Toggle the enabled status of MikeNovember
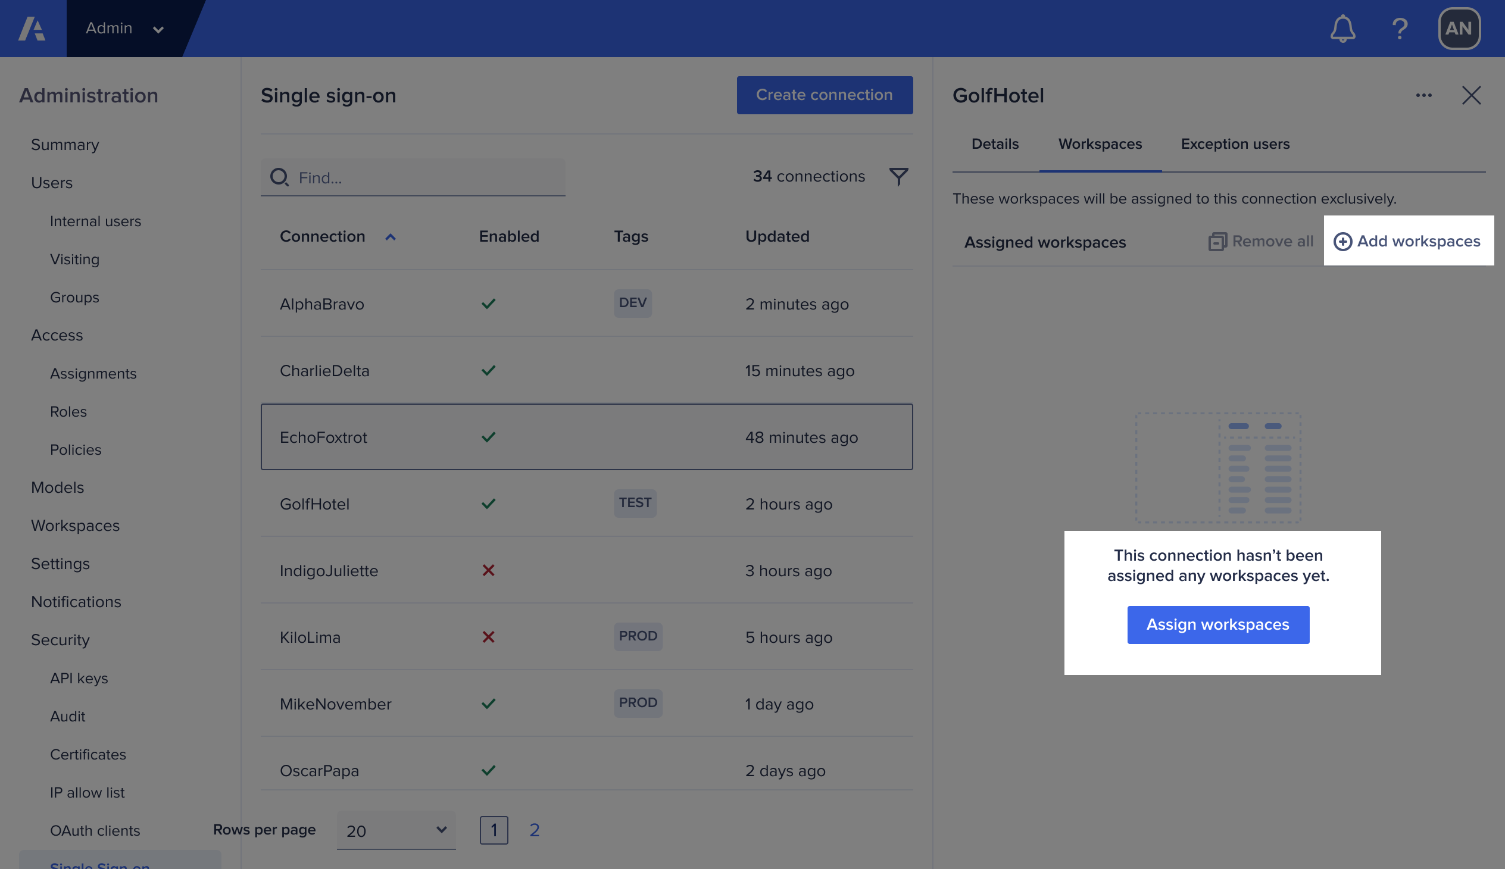Image resolution: width=1505 pixels, height=869 pixels. coord(488,704)
